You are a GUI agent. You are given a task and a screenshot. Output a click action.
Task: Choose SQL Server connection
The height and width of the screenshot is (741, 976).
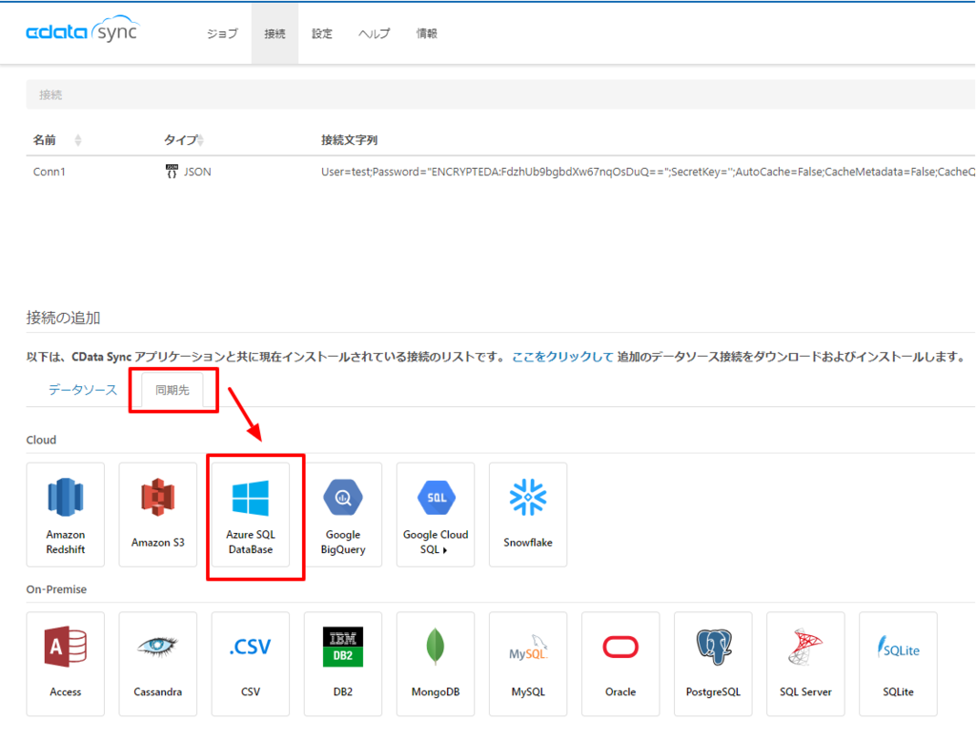pos(805,664)
